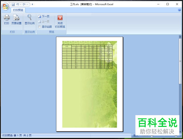This screenshot has width=183, height=139.
Task: Redo the last action
Action: [24, 4]
